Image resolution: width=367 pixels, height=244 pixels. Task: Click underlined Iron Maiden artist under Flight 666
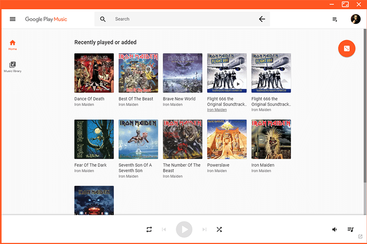point(217,110)
